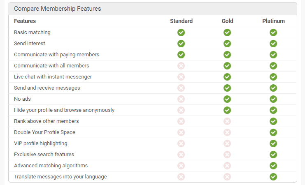Select the Platinum column header
Image resolution: width=305 pixels, height=185 pixels.
(273, 21)
